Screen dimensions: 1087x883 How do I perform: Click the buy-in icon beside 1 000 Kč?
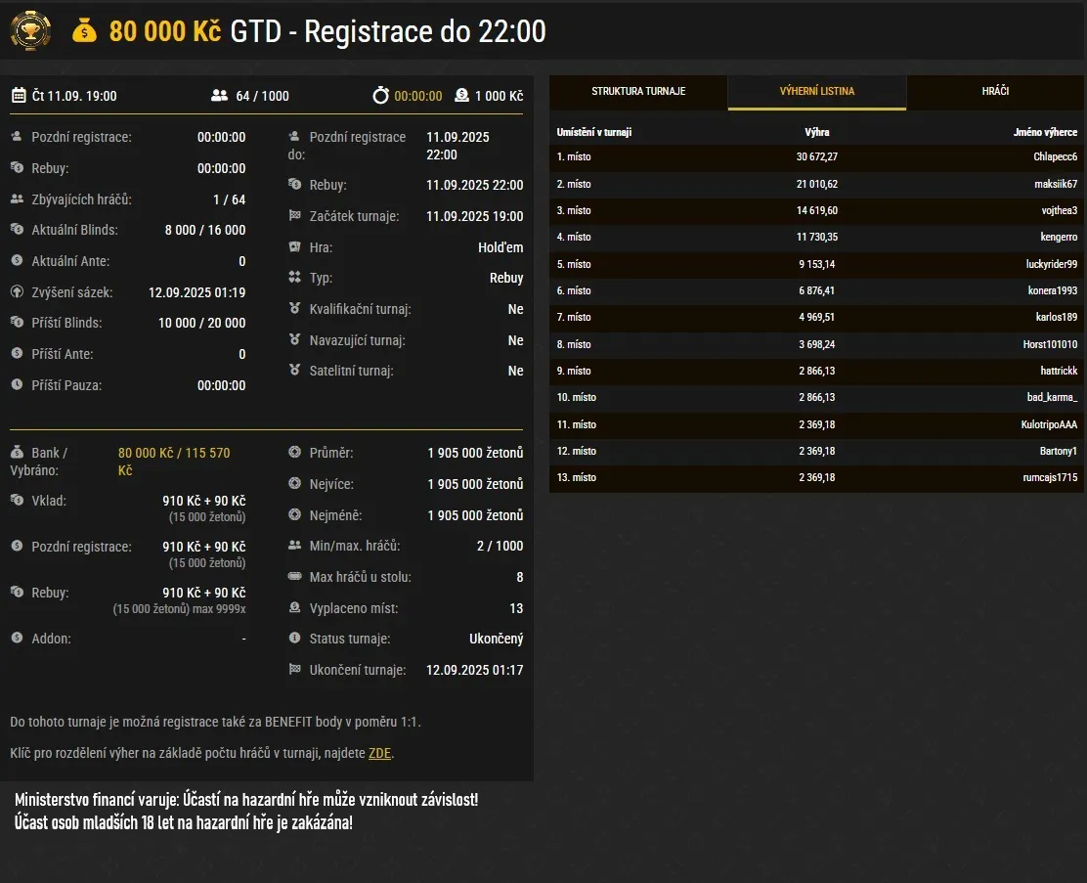click(x=461, y=96)
